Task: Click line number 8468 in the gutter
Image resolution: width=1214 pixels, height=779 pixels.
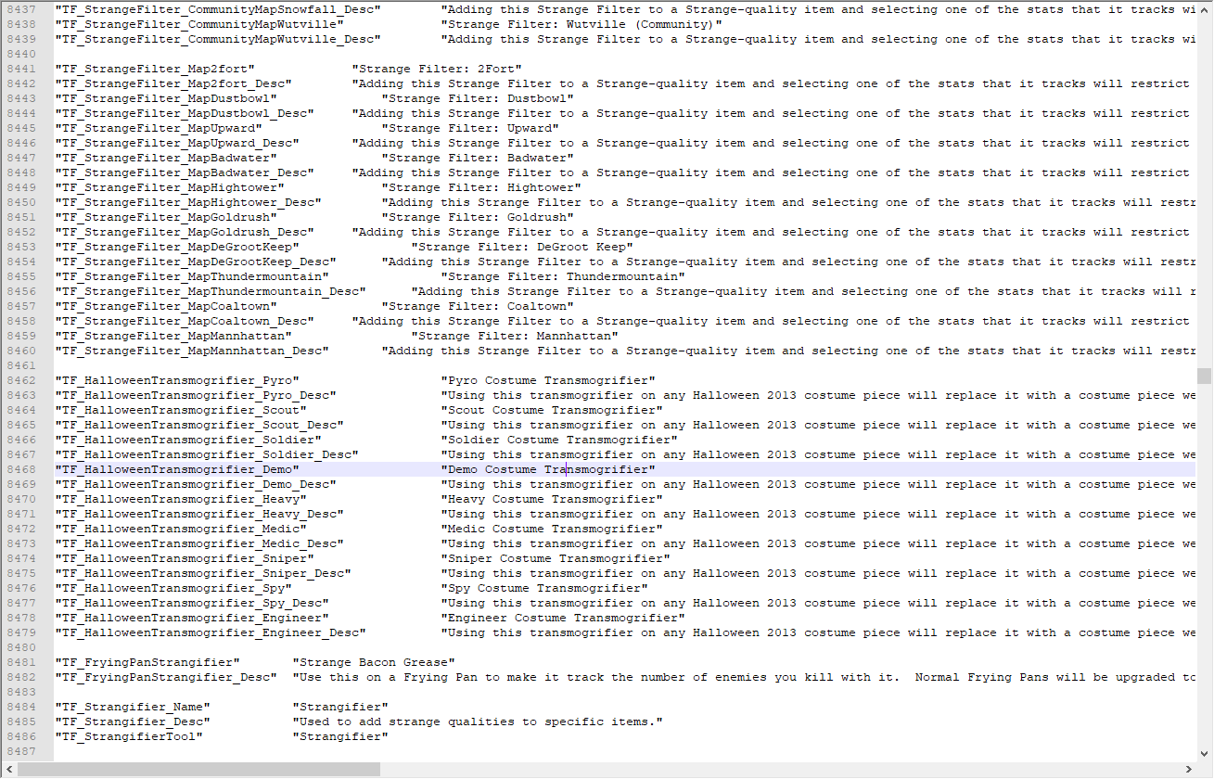Action: (x=21, y=469)
